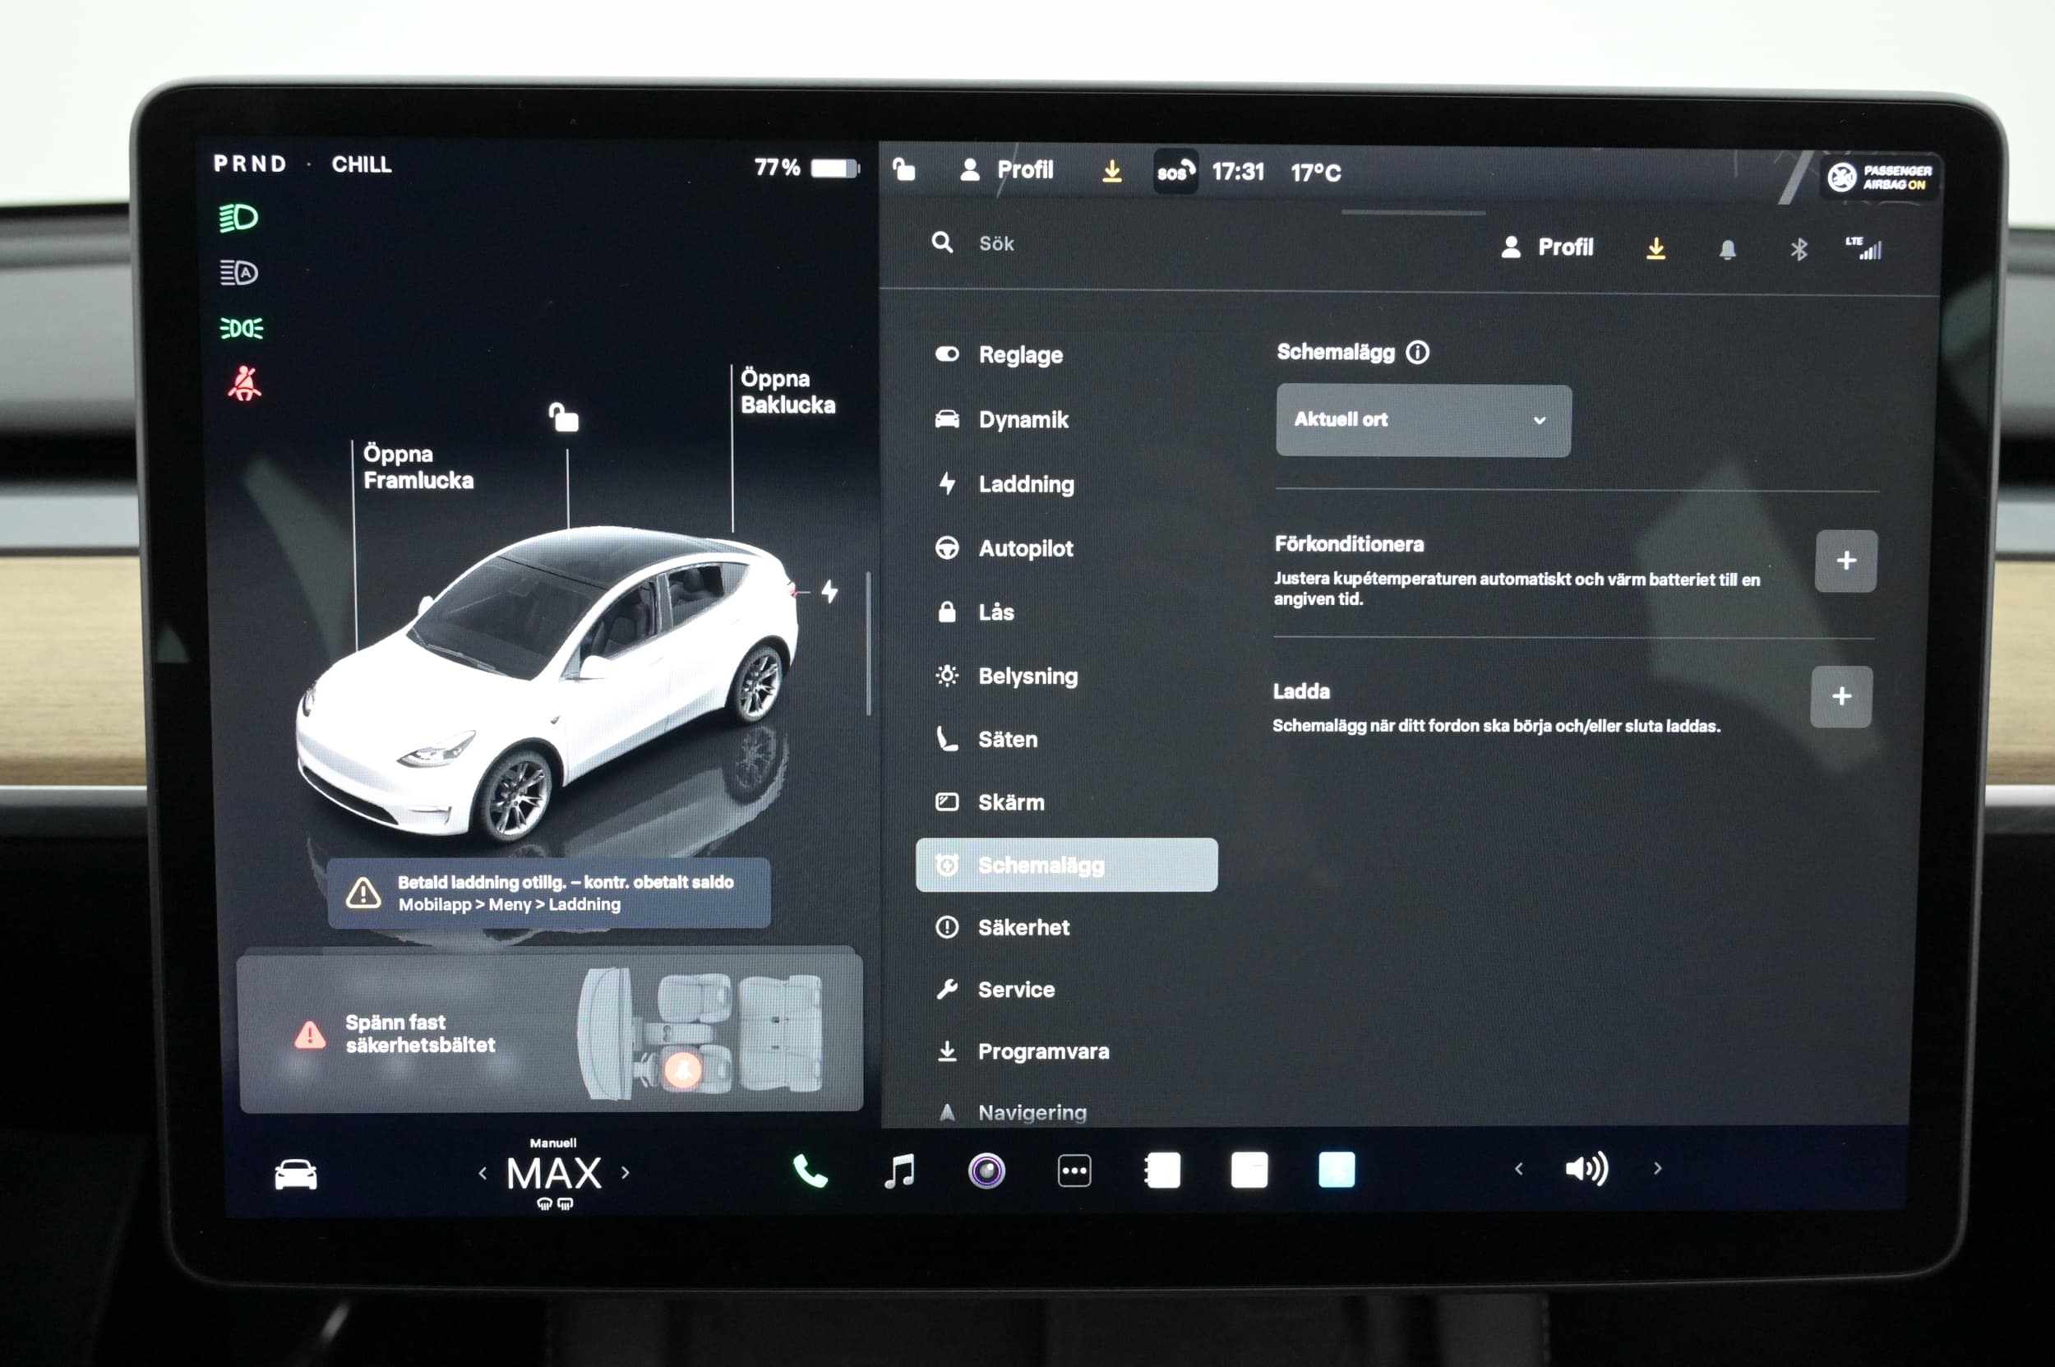Click the notification bell icon

(x=1726, y=250)
